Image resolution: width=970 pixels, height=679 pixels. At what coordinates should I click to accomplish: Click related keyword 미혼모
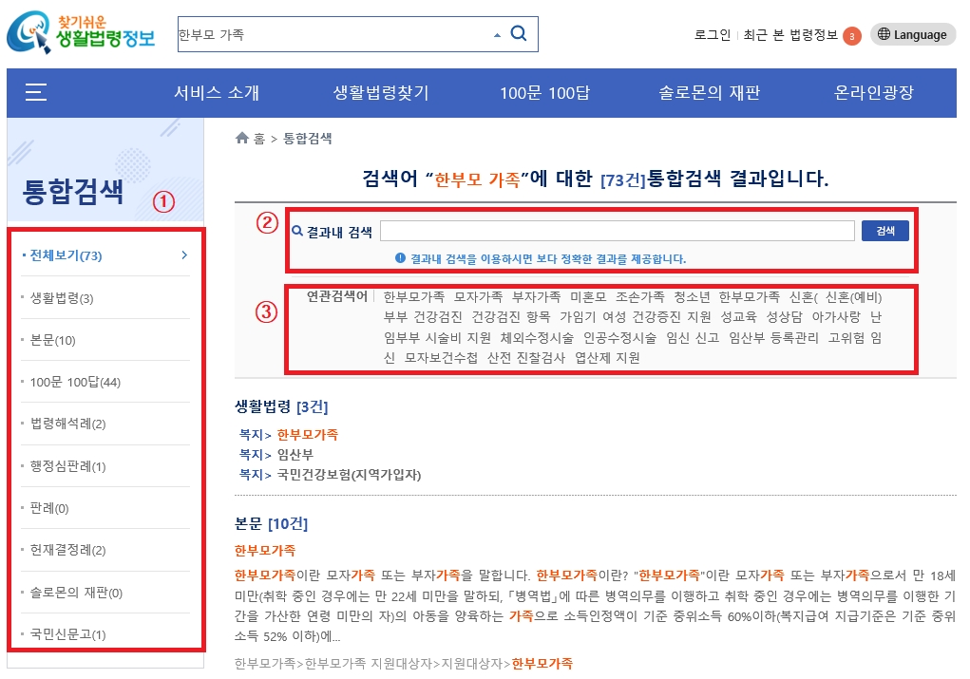pos(588,296)
